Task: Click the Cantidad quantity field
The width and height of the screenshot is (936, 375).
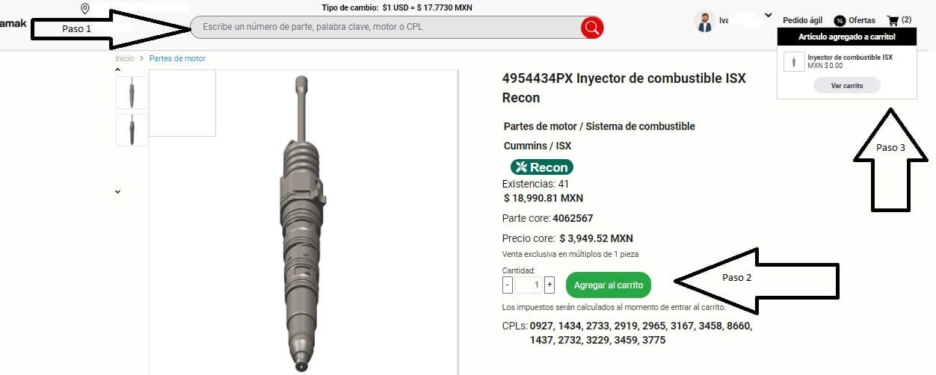Action: pyautogui.click(x=529, y=285)
